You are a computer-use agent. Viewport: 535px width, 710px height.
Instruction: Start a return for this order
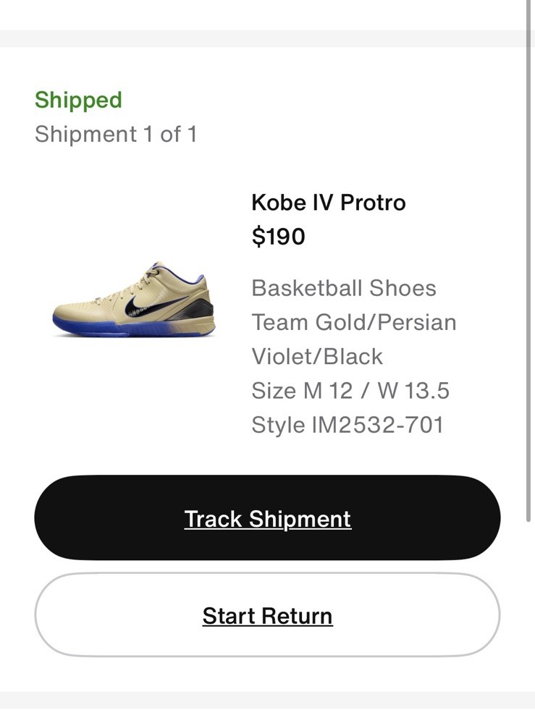267,615
